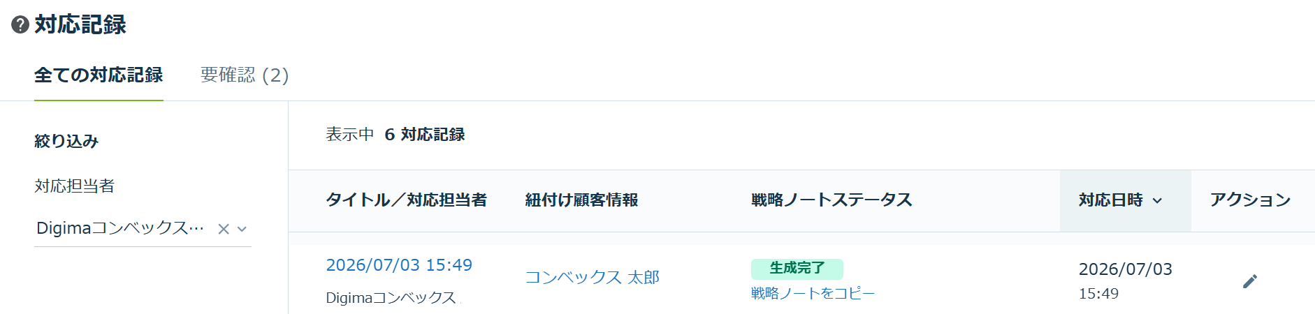
Task: Click the pencil edit icon in アクション column
Action: pos(1250,281)
